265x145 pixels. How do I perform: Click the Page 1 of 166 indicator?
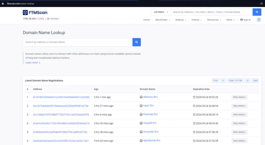coord(235,81)
